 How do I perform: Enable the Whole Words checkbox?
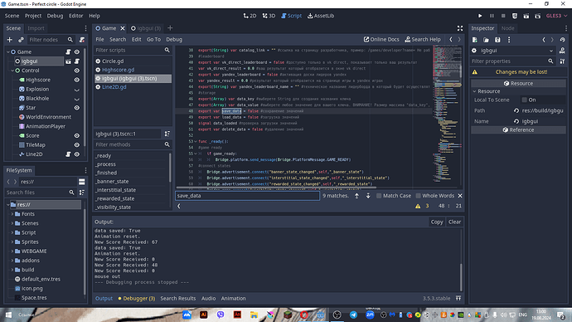click(419, 196)
